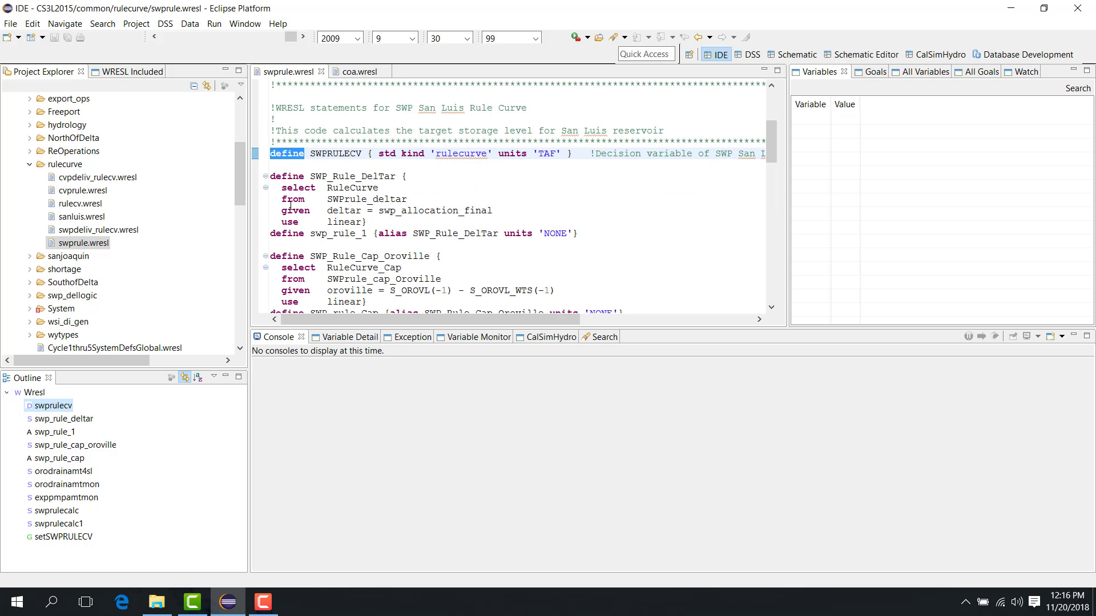Collapse the Wresl node in Outline
The height and width of the screenshot is (616, 1096).
pos(7,392)
